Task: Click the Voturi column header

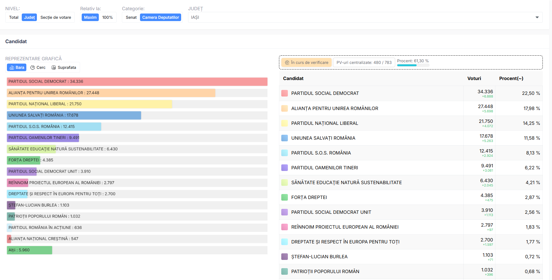Action: 474,78
